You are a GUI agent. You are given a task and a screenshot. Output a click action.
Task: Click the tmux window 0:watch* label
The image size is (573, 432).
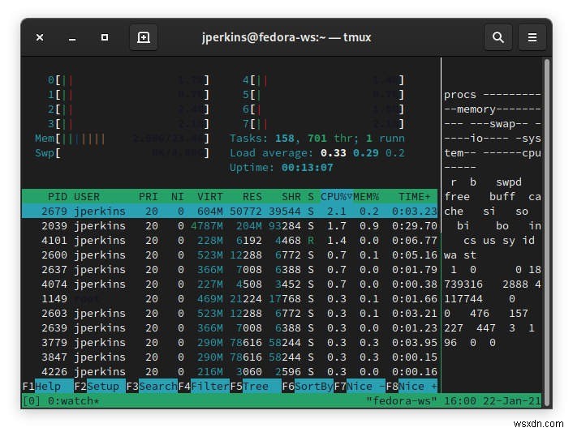(x=73, y=401)
